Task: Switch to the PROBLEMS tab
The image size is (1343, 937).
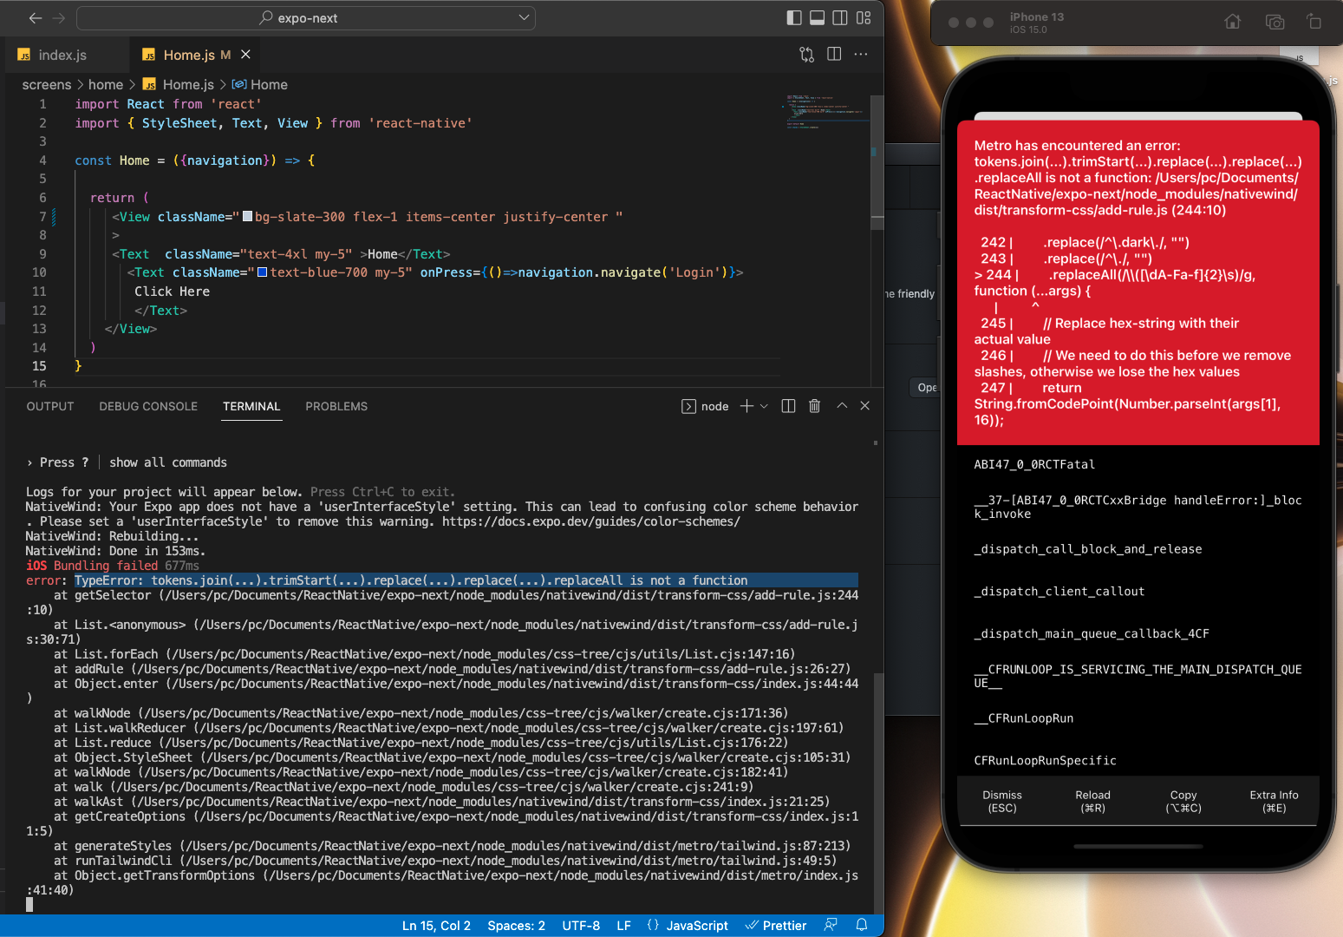Action: pos(336,406)
